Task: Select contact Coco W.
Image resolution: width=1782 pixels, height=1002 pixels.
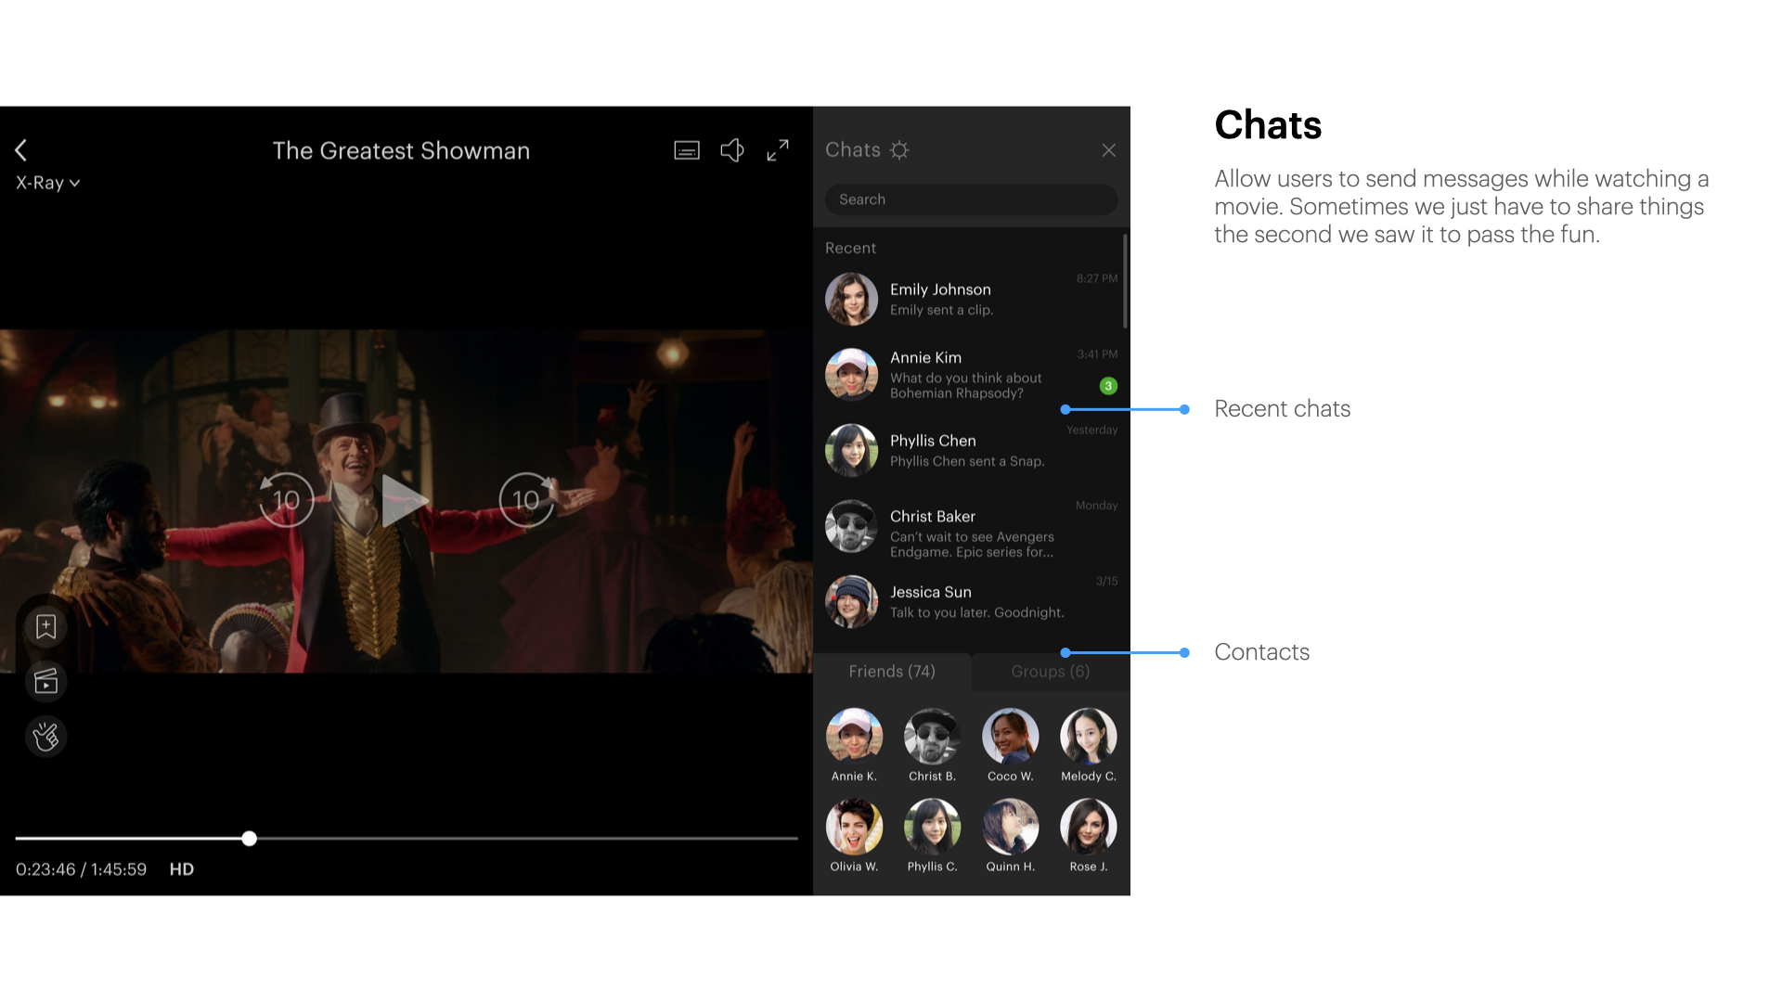Action: click(x=1010, y=746)
